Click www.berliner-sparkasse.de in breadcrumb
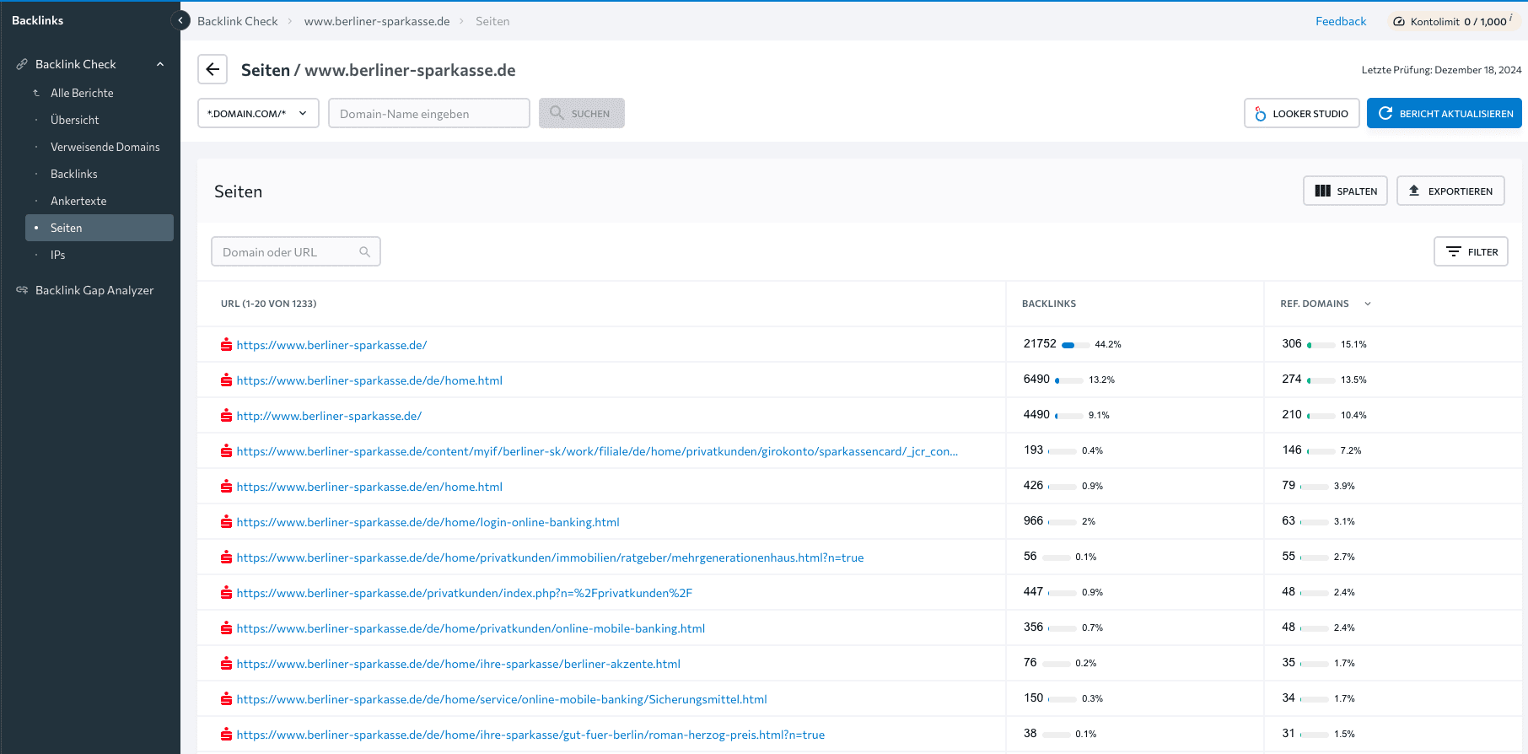Image resolution: width=1528 pixels, height=754 pixels. click(x=377, y=21)
